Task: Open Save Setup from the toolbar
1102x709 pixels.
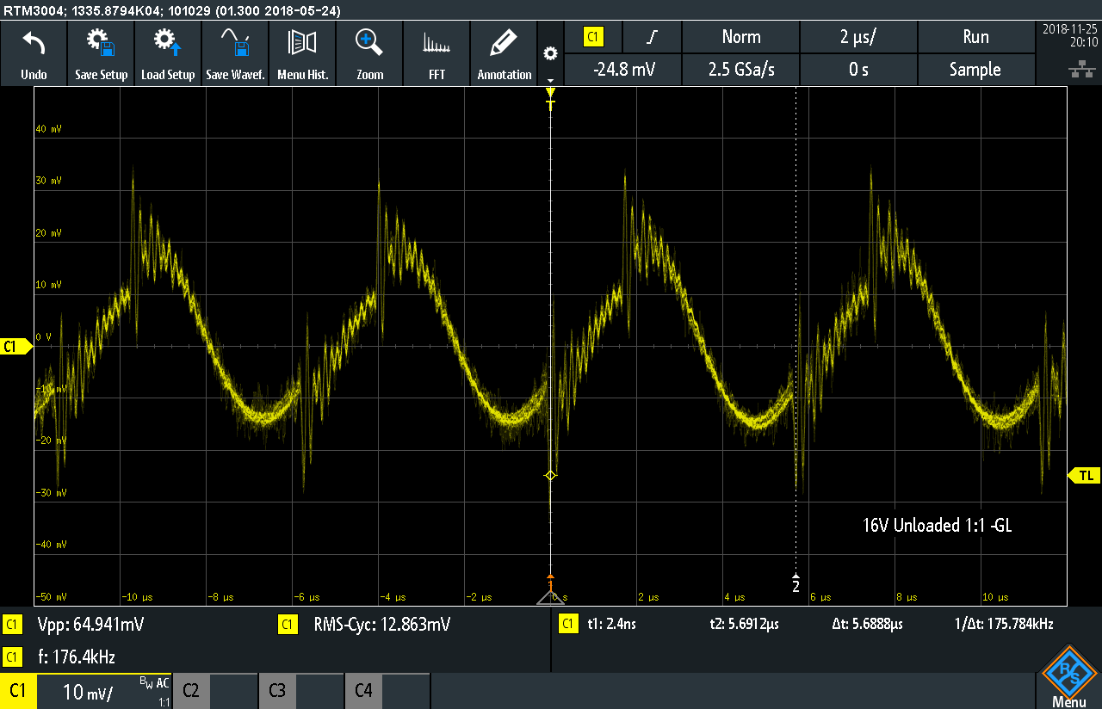Action: (x=101, y=43)
